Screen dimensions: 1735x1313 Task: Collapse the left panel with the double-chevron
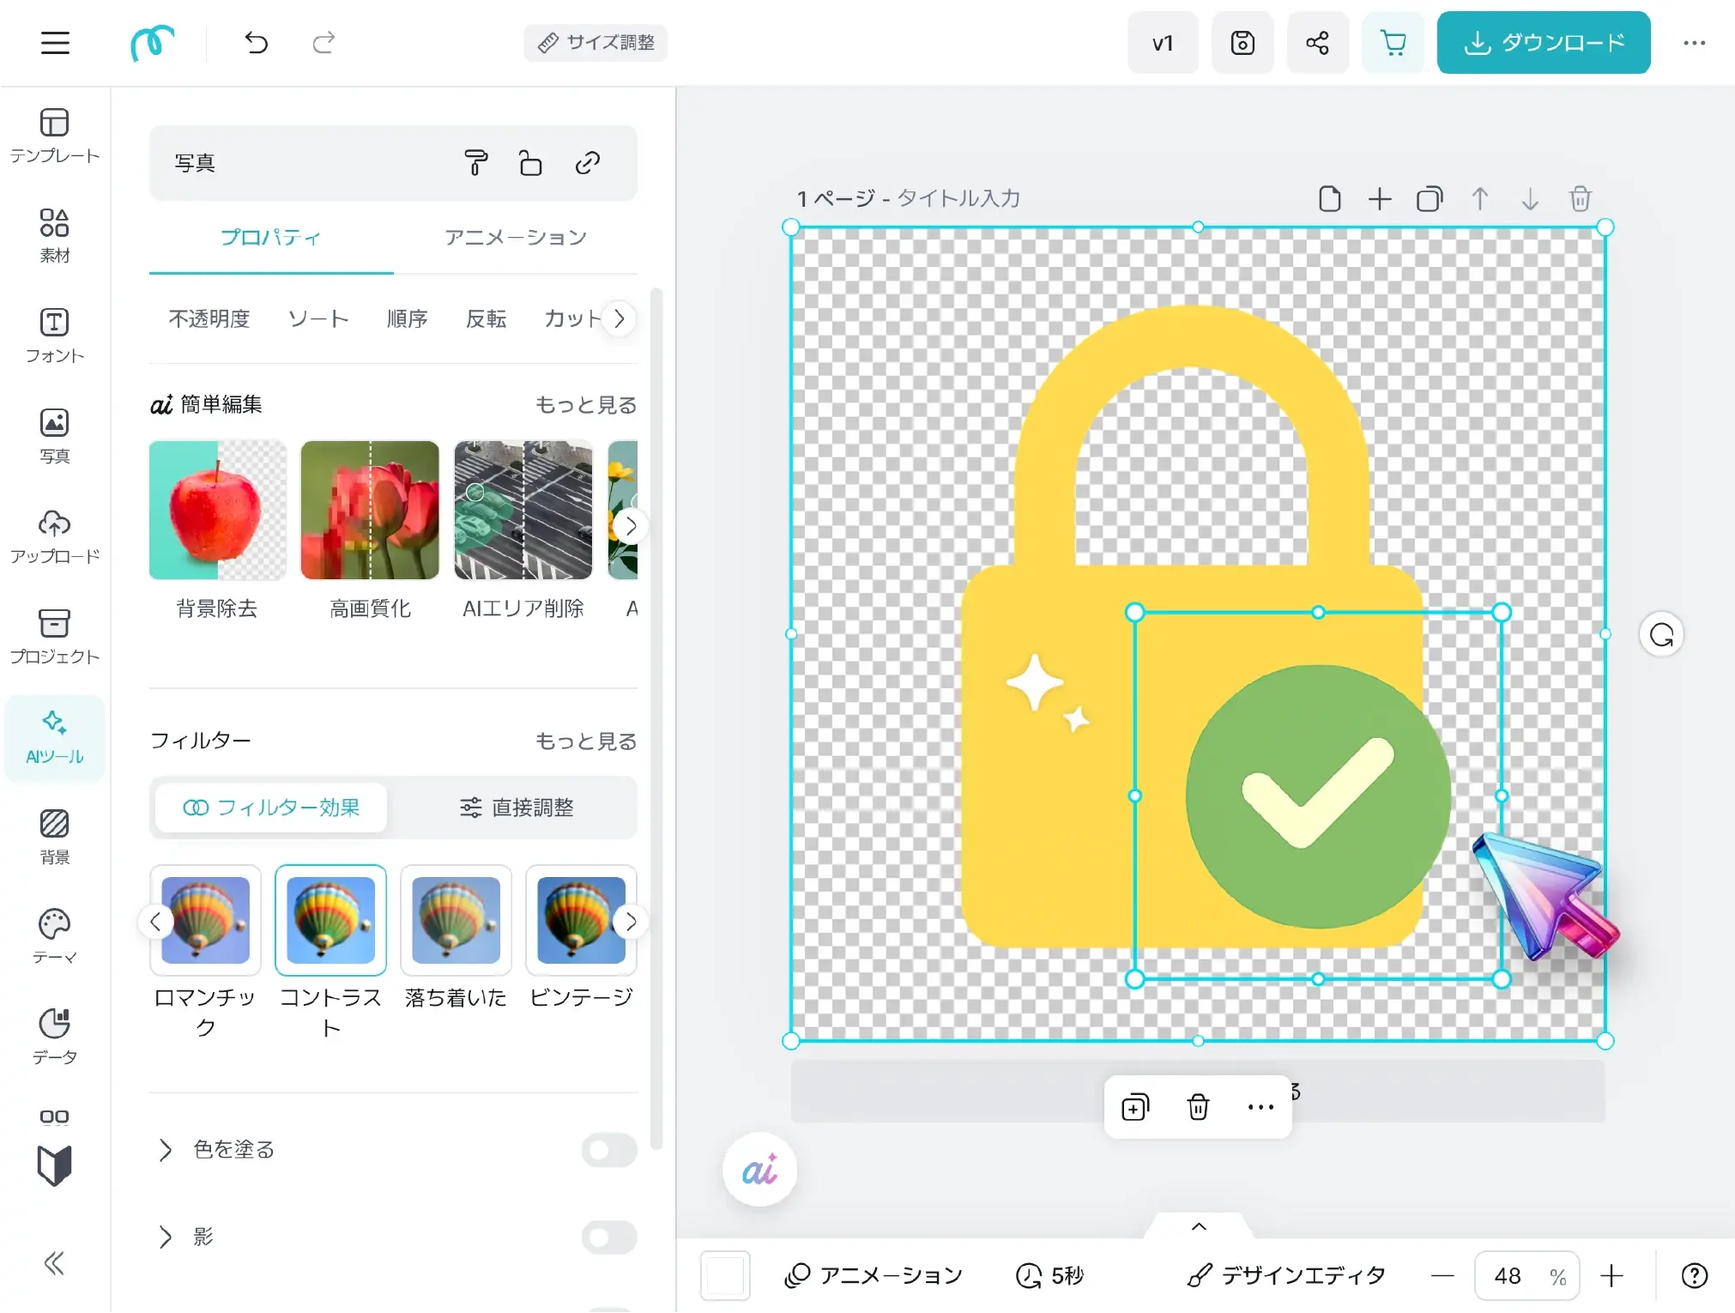click(x=54, y=1262)
